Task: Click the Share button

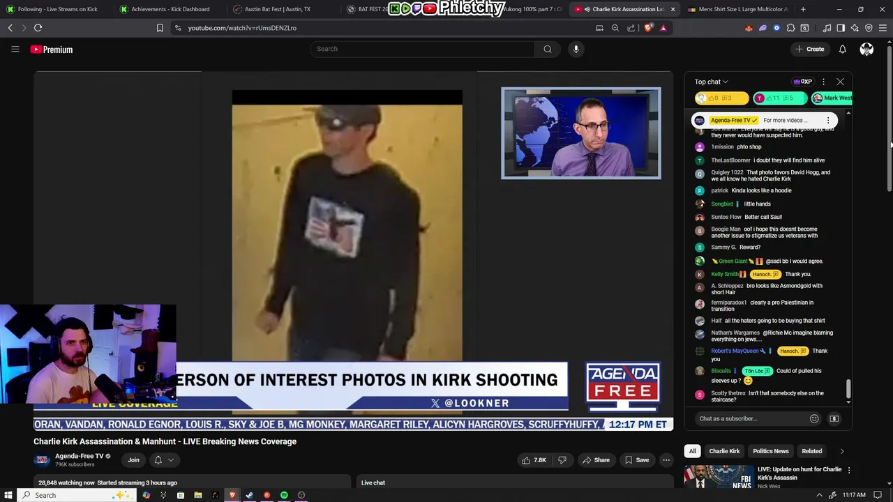Action: [x=596, y=460]
